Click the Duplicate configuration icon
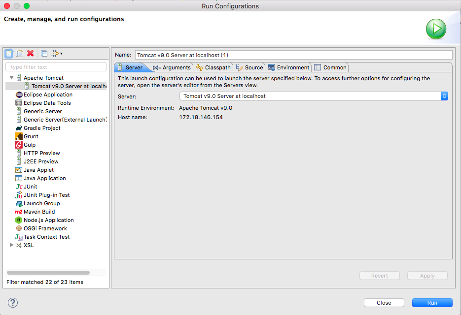Image resolution: width=461 pixels, height=315 pixels. point(19,54)
